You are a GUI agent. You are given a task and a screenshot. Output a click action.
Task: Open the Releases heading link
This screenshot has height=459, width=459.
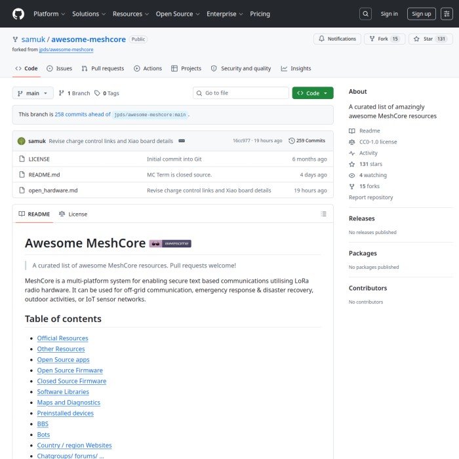point(361,218)
